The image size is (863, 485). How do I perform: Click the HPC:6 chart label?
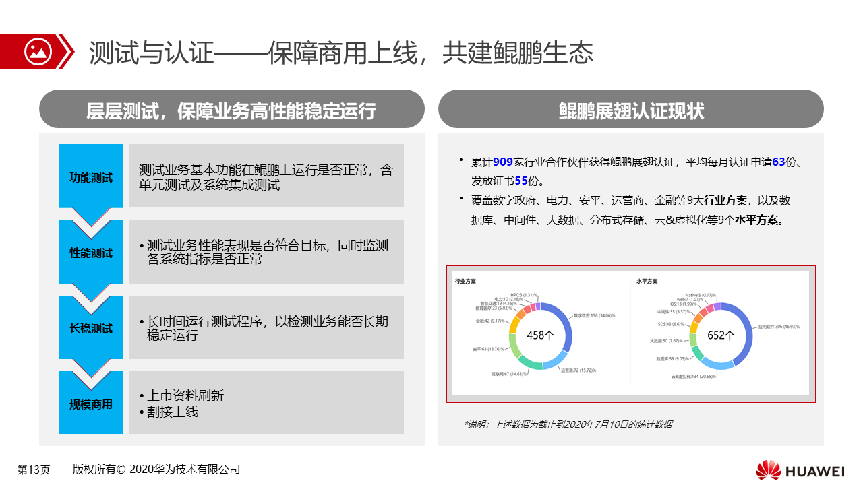click(x=524, y=295)
